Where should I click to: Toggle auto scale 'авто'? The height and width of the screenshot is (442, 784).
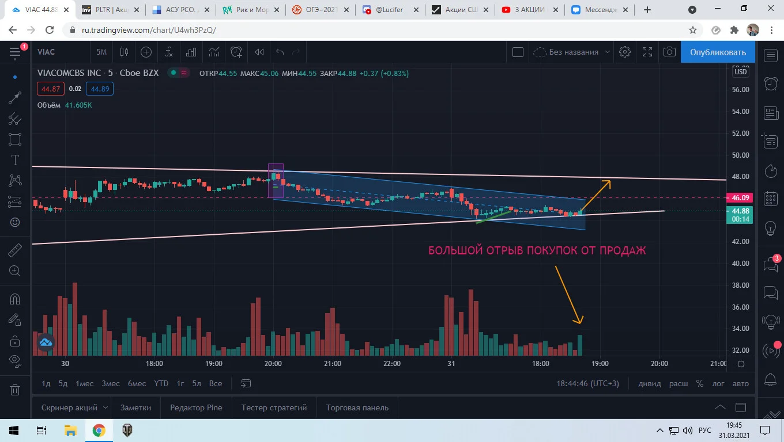click(740, 383)
